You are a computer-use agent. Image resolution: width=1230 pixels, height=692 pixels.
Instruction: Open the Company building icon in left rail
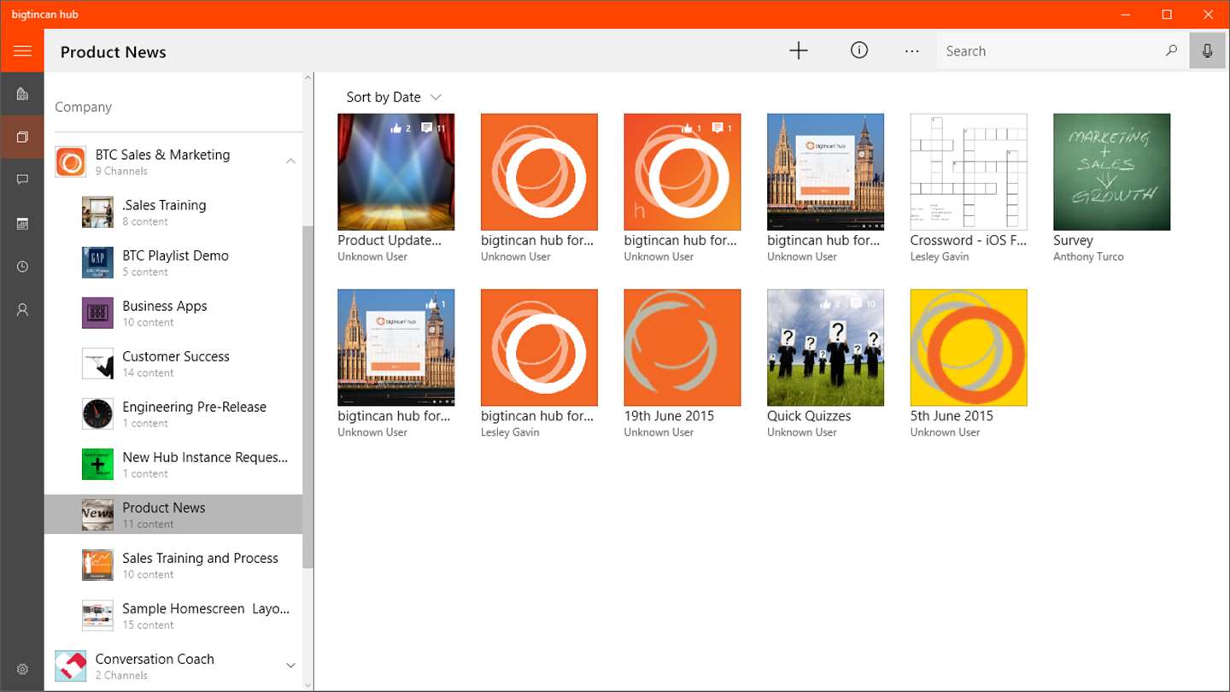[22, 94]
